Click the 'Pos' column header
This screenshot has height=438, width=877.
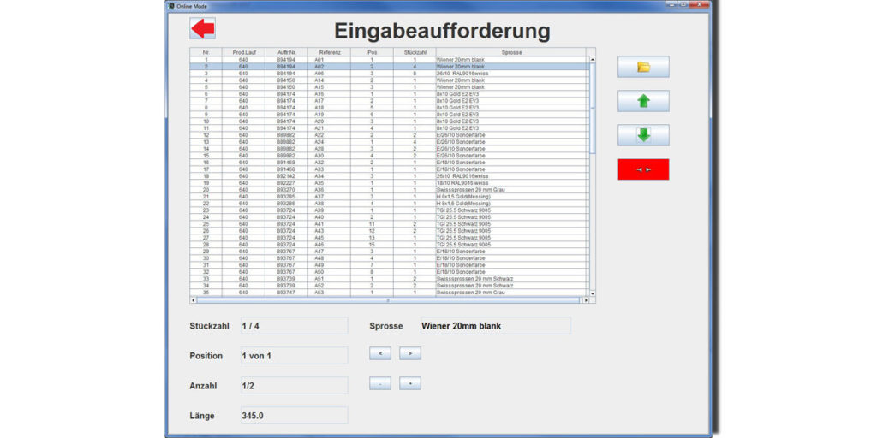tap(372, 52)
